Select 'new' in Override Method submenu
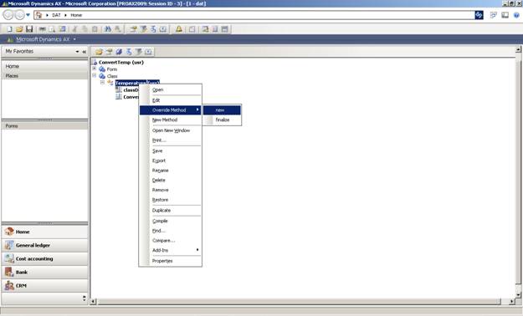This screenshot has width=523, height=316. coord(222,110)
